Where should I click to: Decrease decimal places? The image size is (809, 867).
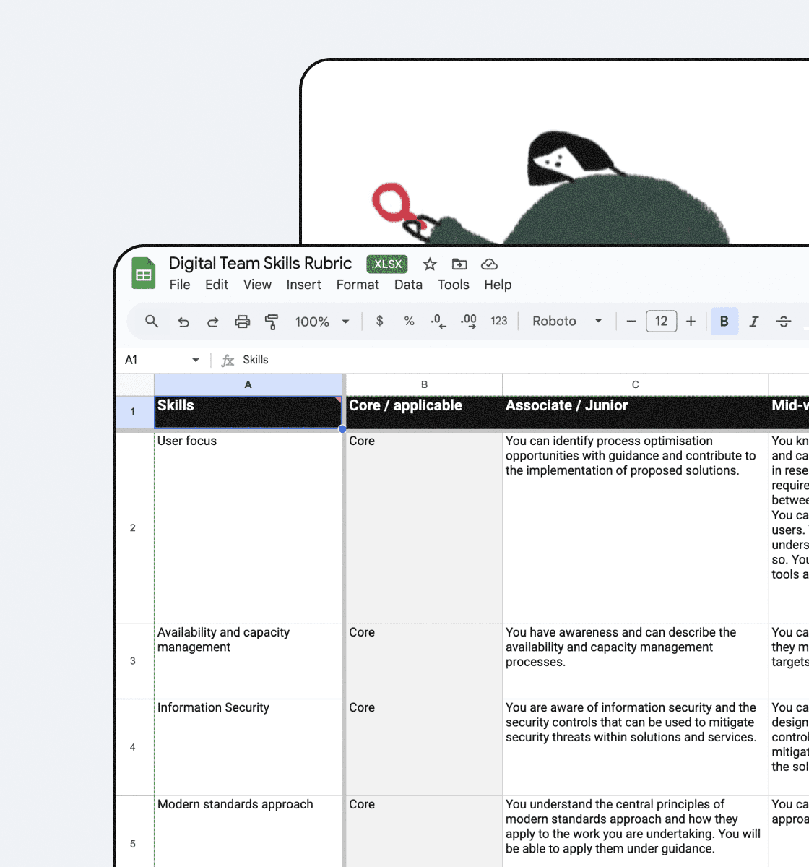tap(438, 322)
